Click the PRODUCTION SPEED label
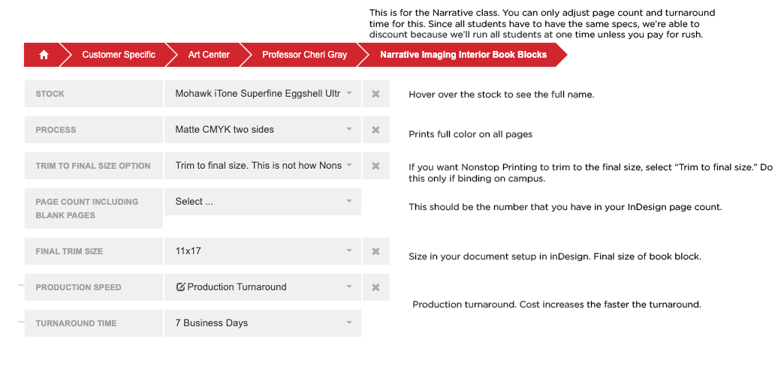The height and width of the screenshot is (378, 784). pos(79,287)
